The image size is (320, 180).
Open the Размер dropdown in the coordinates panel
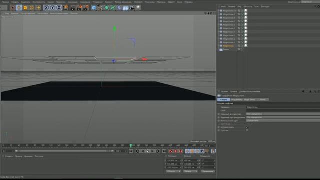point(190,171)
